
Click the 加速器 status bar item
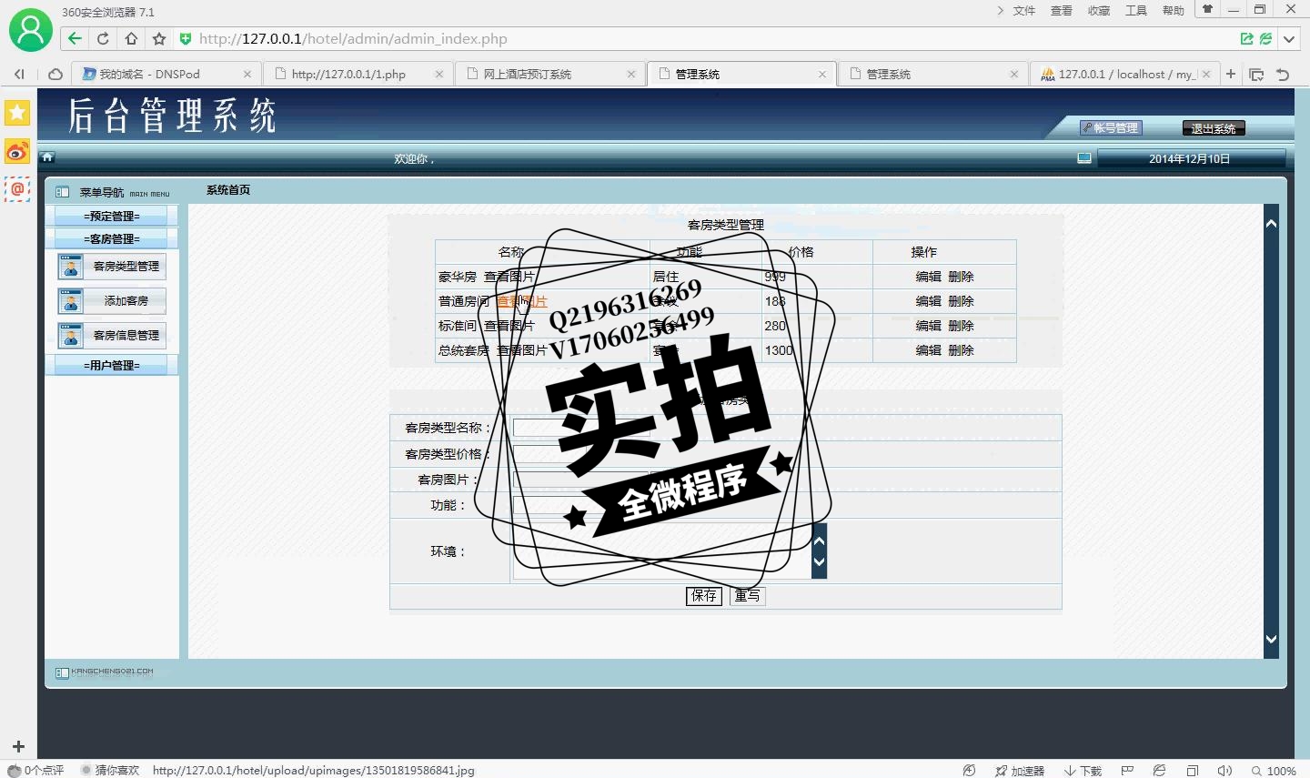click(x=1020, y=771)
